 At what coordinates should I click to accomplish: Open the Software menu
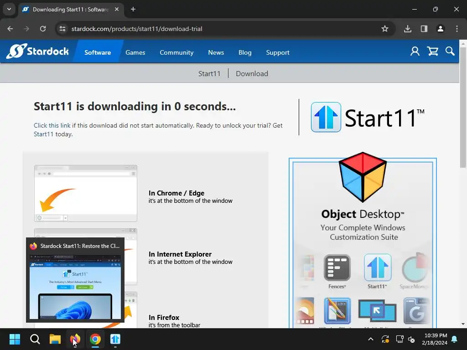[98, 52]
